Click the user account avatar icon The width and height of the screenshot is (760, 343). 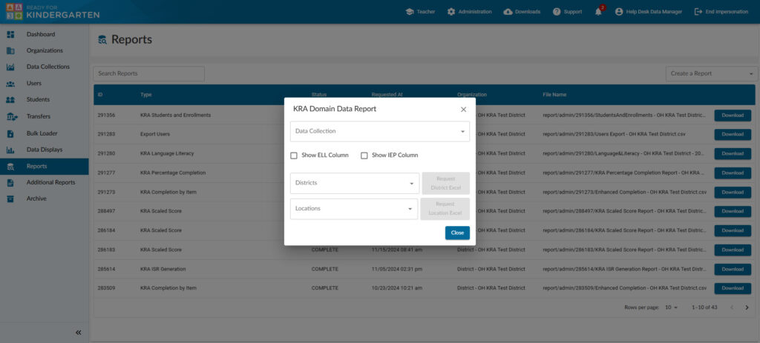619,12
